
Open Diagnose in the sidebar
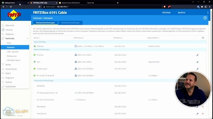10,78
